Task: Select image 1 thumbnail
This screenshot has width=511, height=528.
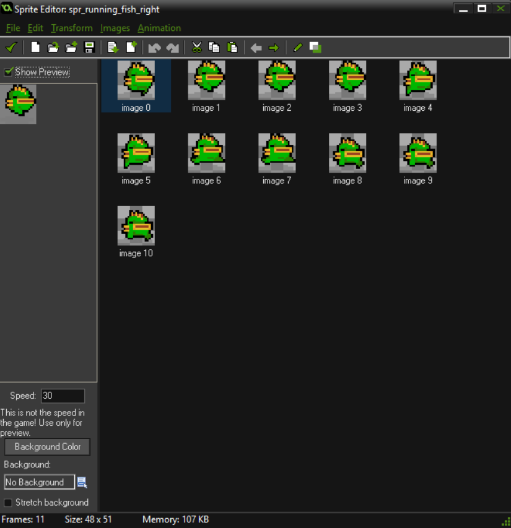Action: click(x=206, y=80)
